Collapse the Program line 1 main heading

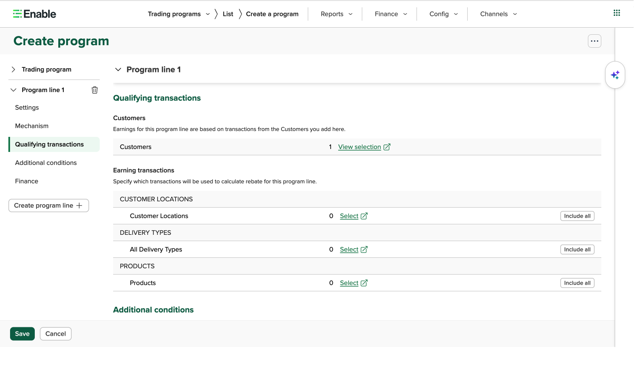[x=118, y=69]
